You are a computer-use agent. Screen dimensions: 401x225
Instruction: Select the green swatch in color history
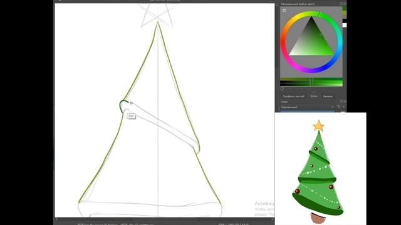[x=345, y=8]
